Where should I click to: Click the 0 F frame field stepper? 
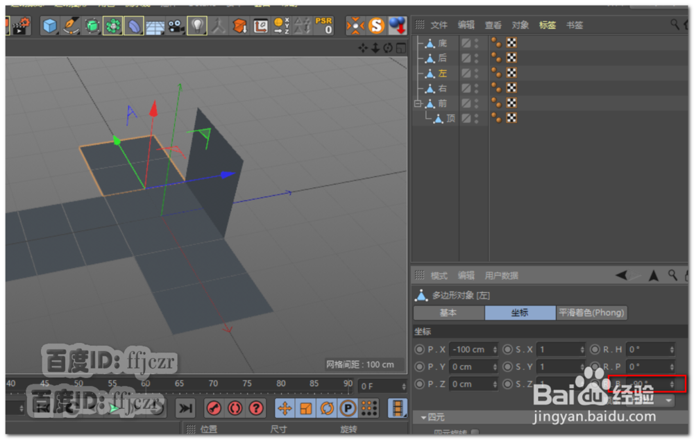pyautogui.click(x=404, y=387)
